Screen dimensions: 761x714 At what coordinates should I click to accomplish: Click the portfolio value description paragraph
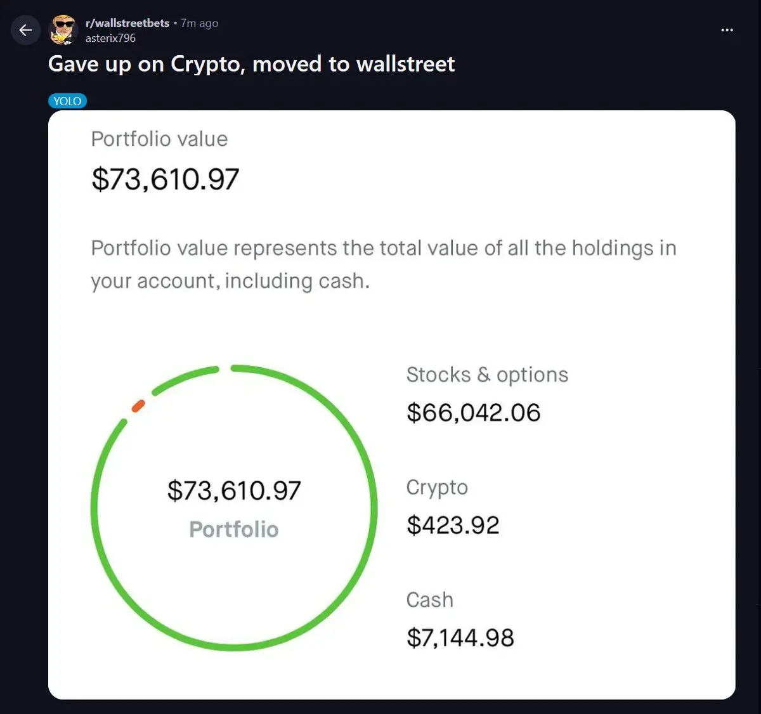click(x=383, y=264)
